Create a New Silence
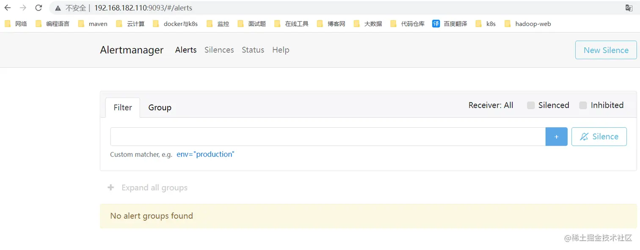The height and width of the screenshot is (250, 640). click(605, 50)
